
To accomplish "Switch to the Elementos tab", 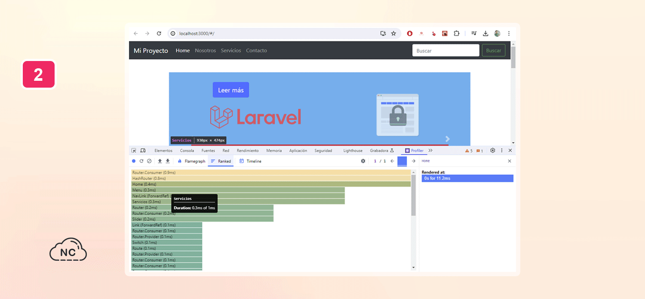I will [x=163, y=151].
